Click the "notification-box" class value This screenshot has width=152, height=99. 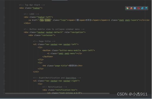(66, 90)
